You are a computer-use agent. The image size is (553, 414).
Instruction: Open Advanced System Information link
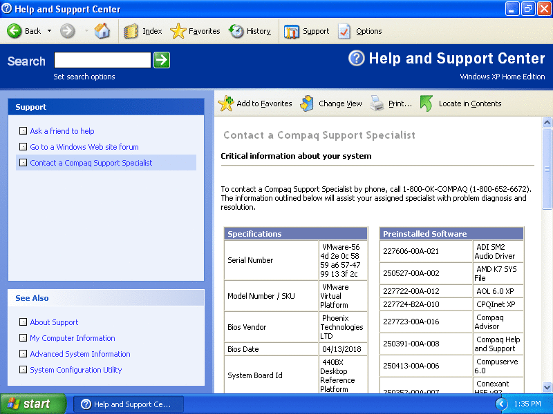(80, 354)
